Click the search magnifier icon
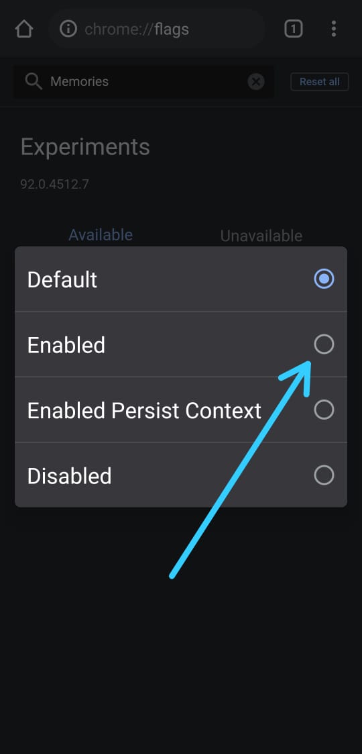This screenshot has width=362, height=754. click(x=34, y=82)
